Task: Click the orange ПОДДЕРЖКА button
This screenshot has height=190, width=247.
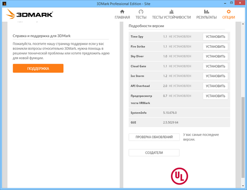Action: 38,68
